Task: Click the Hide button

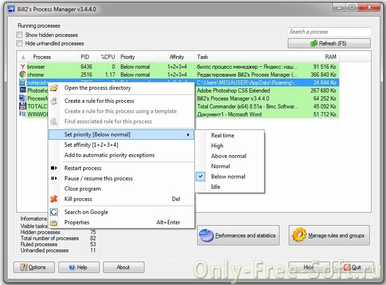Action: tap(309, 267)
